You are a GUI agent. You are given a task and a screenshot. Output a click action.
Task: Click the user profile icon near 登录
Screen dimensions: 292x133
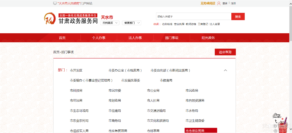(x=219, y=3)
